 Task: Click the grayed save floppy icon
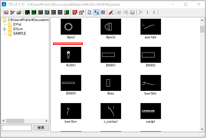[132, 12]
